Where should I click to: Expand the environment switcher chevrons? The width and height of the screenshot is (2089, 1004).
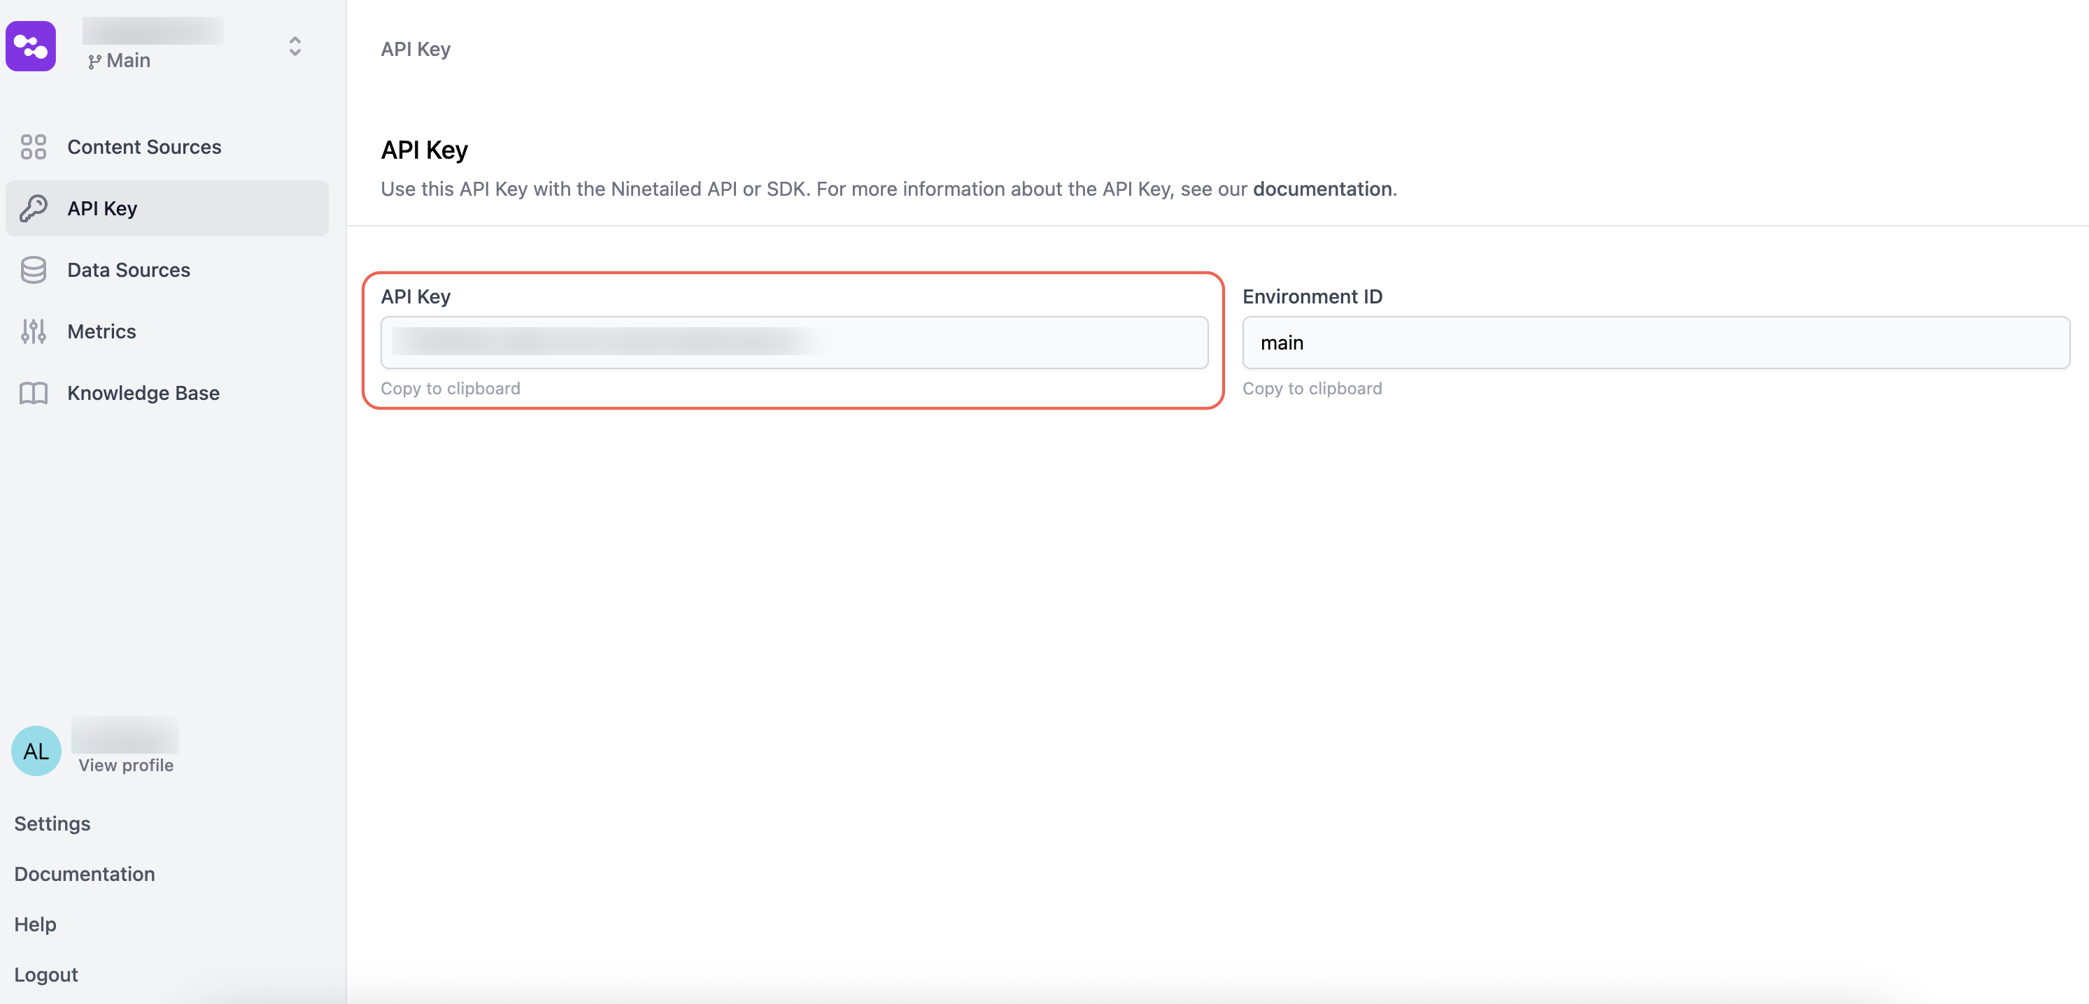click(x=295, y=46)
